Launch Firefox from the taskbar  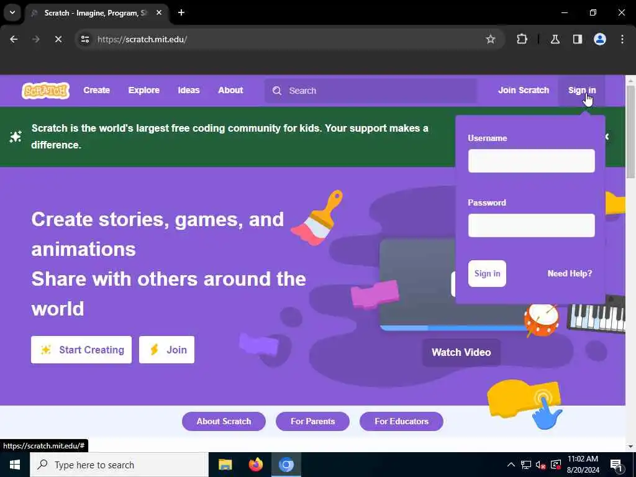[255, 465]
